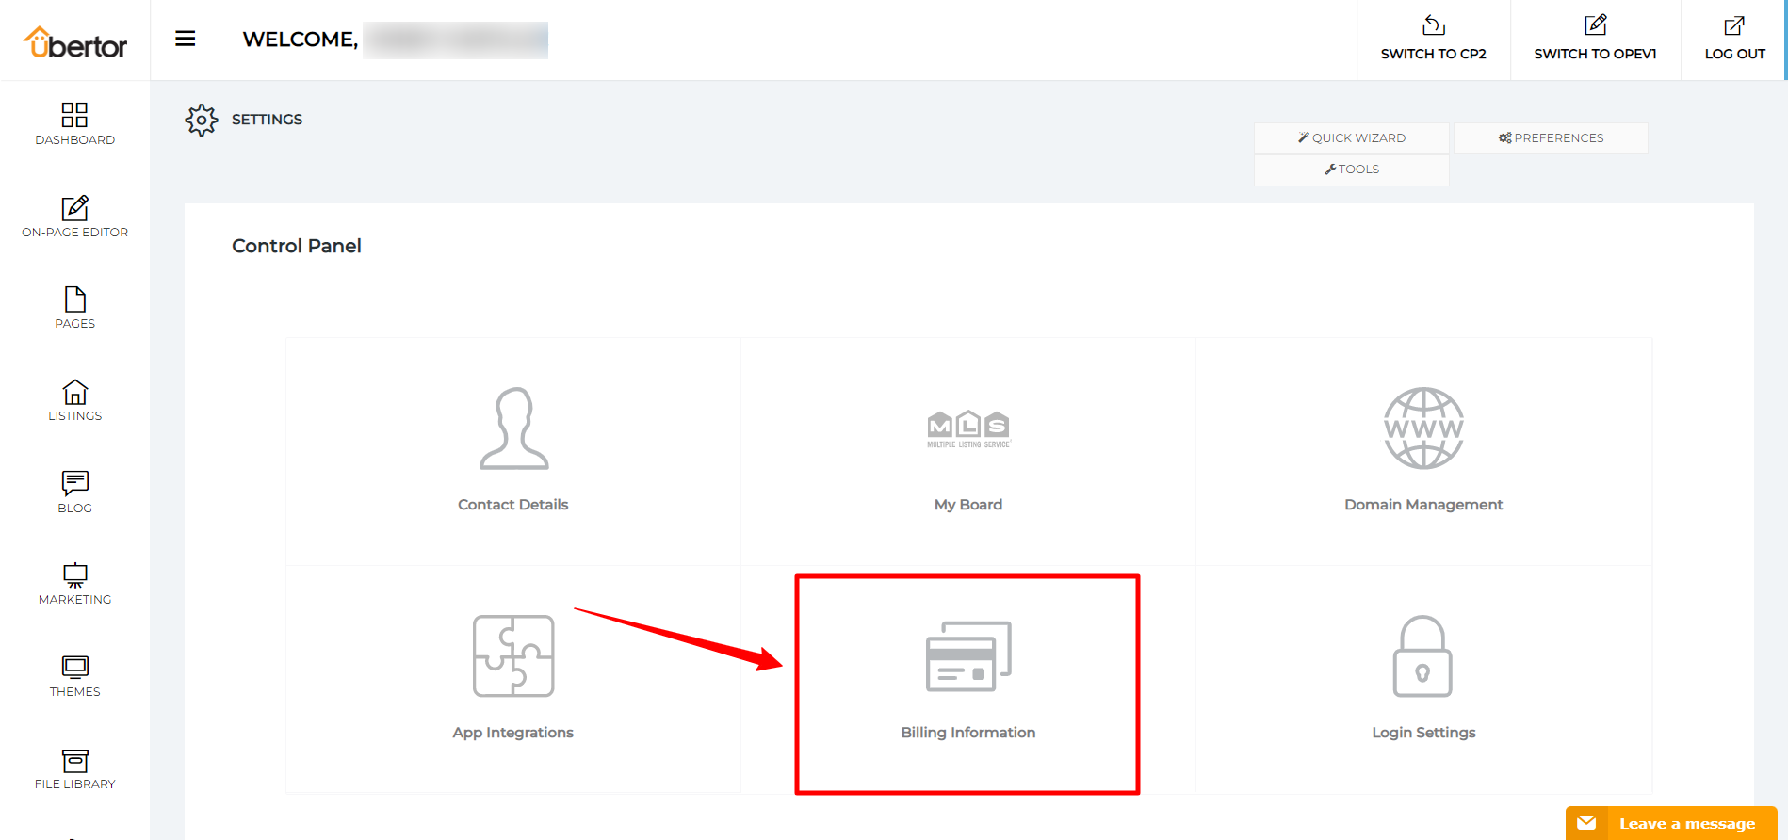This screenshot has height=840, width=1788.
Task: Select the Quick Wizard tab
Action: (x=1351, y=138)
